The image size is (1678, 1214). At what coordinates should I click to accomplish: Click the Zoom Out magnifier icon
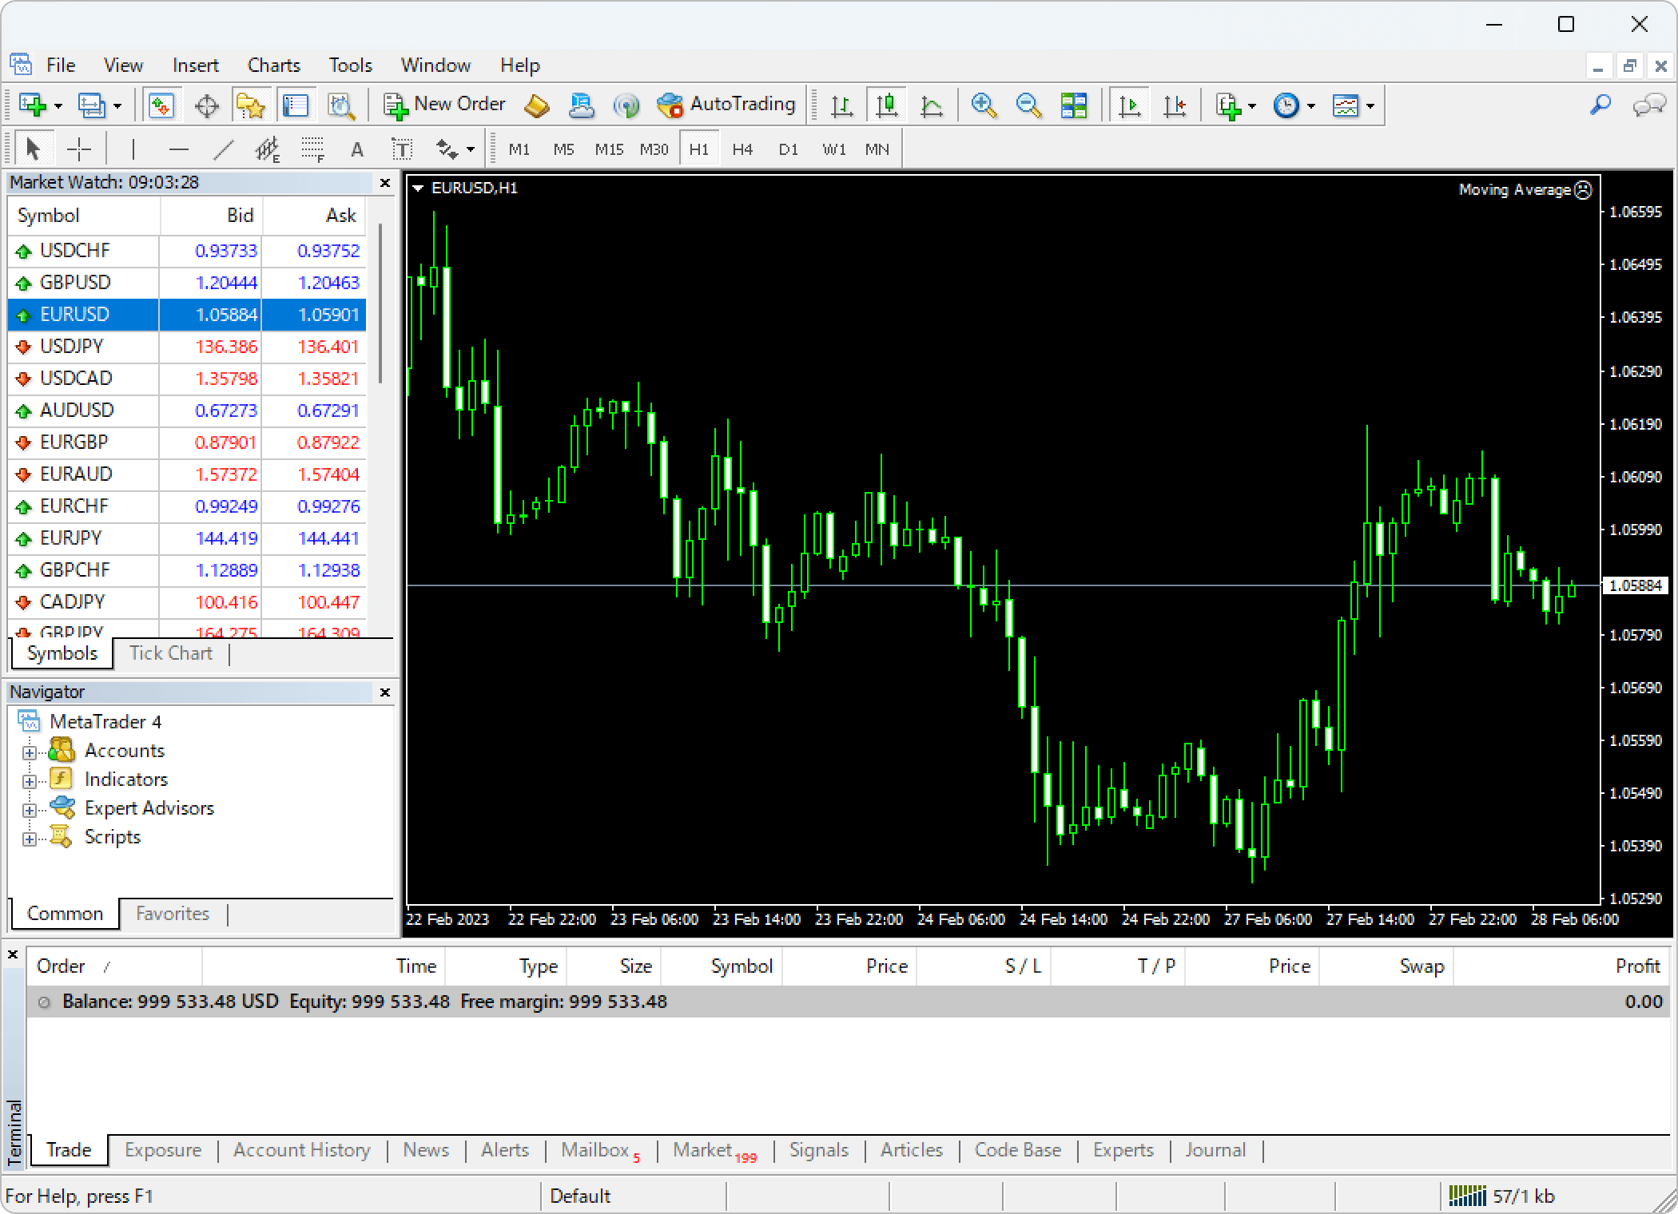[x=1028, y=105]
